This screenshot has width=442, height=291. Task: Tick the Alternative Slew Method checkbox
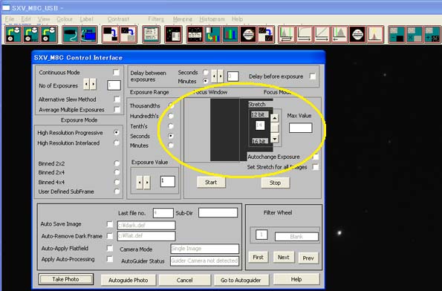coord(117,99)
